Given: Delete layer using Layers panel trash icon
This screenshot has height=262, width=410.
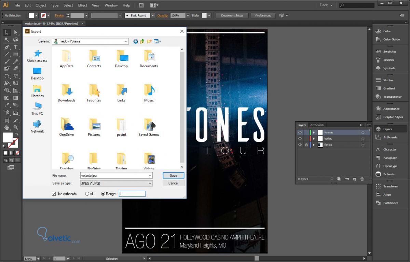Looking at the screenshot, I should [362, 179].
